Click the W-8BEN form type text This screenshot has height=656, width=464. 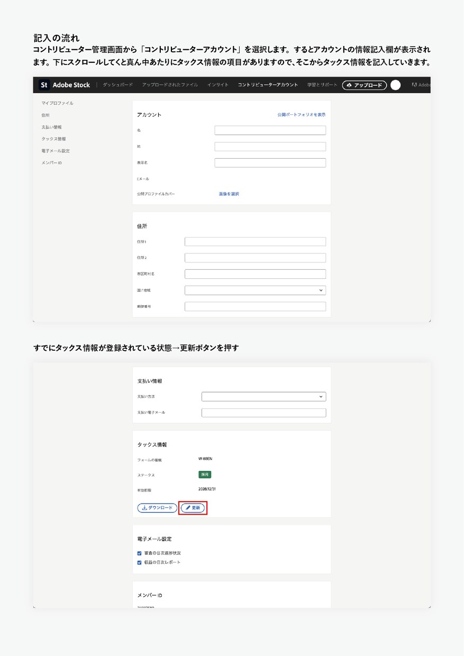[205, 459]
